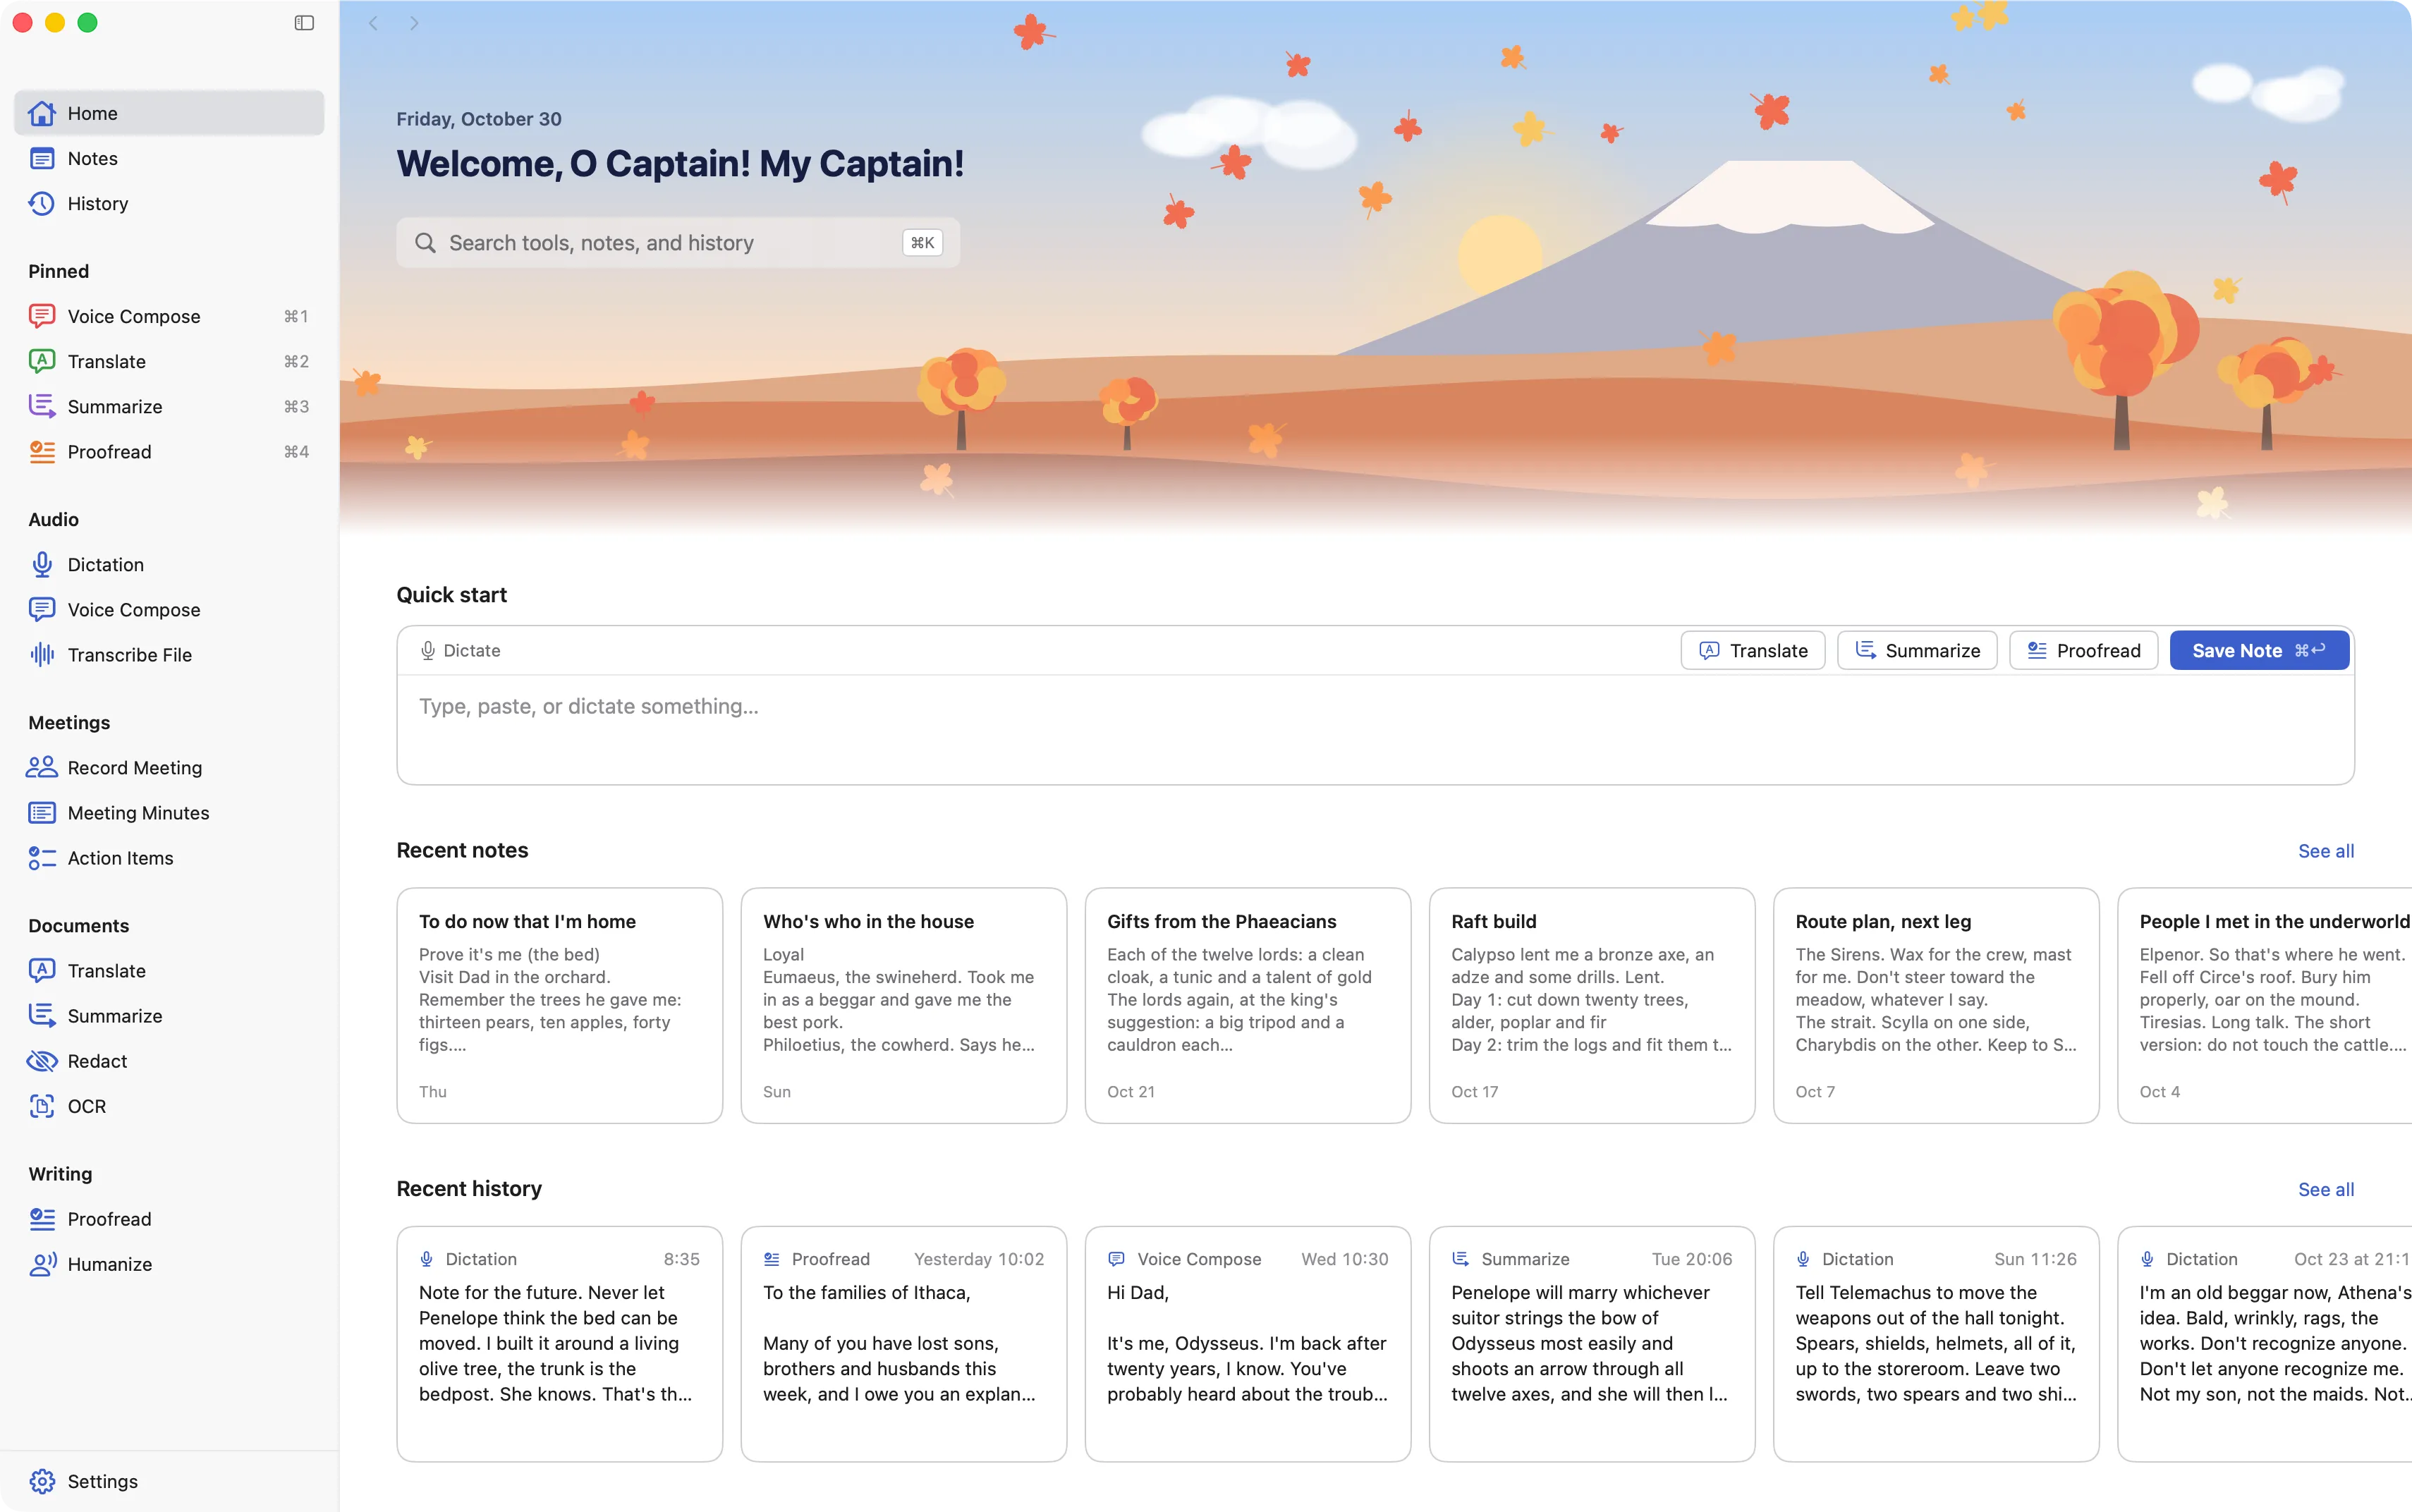2412x1512 pixels.
Task: Open Transcribe File tool
Action: coord(169,654)
